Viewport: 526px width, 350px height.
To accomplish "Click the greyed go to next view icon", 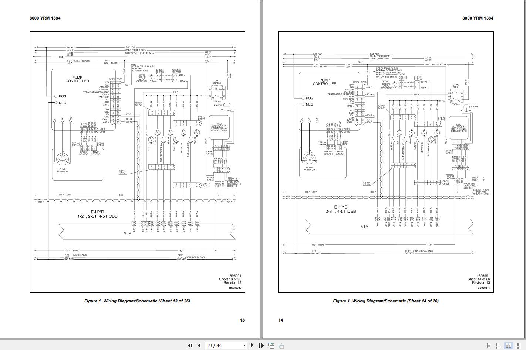I will tap(281, 345).
